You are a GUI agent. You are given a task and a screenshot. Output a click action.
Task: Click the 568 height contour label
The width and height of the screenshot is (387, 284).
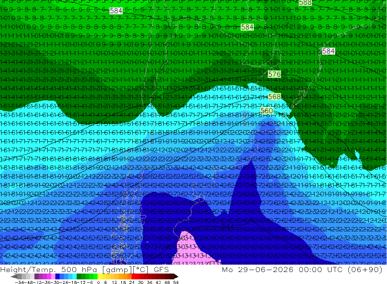274,96
